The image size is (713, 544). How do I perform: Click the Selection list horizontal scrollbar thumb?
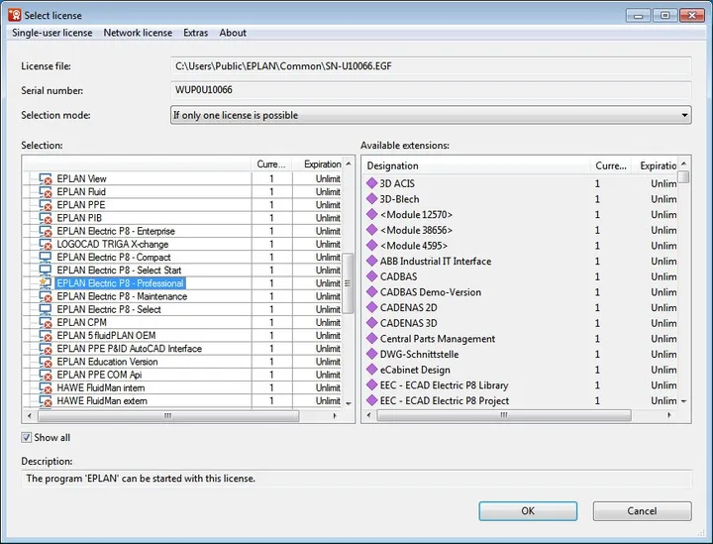[x=168, y=416]
